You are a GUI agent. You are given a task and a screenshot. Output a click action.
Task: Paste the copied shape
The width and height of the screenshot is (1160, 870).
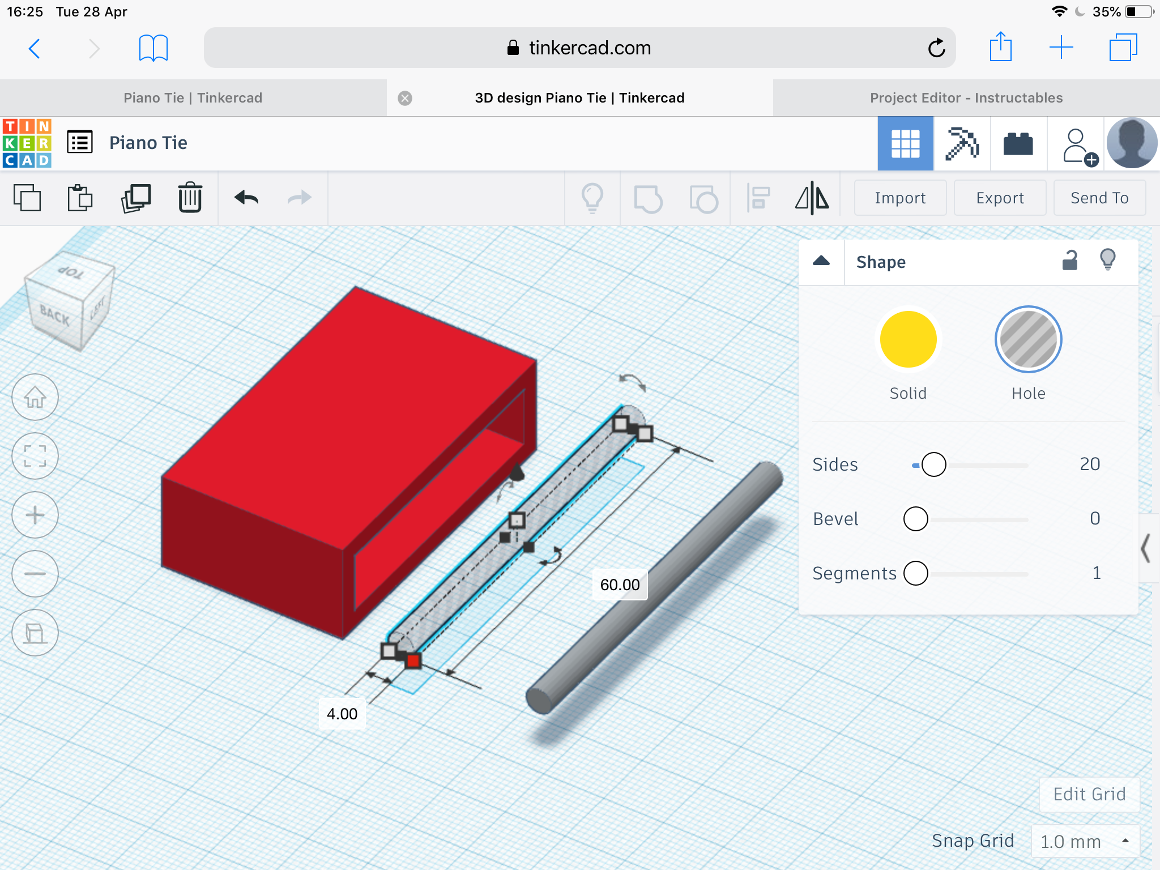point(80,198)
